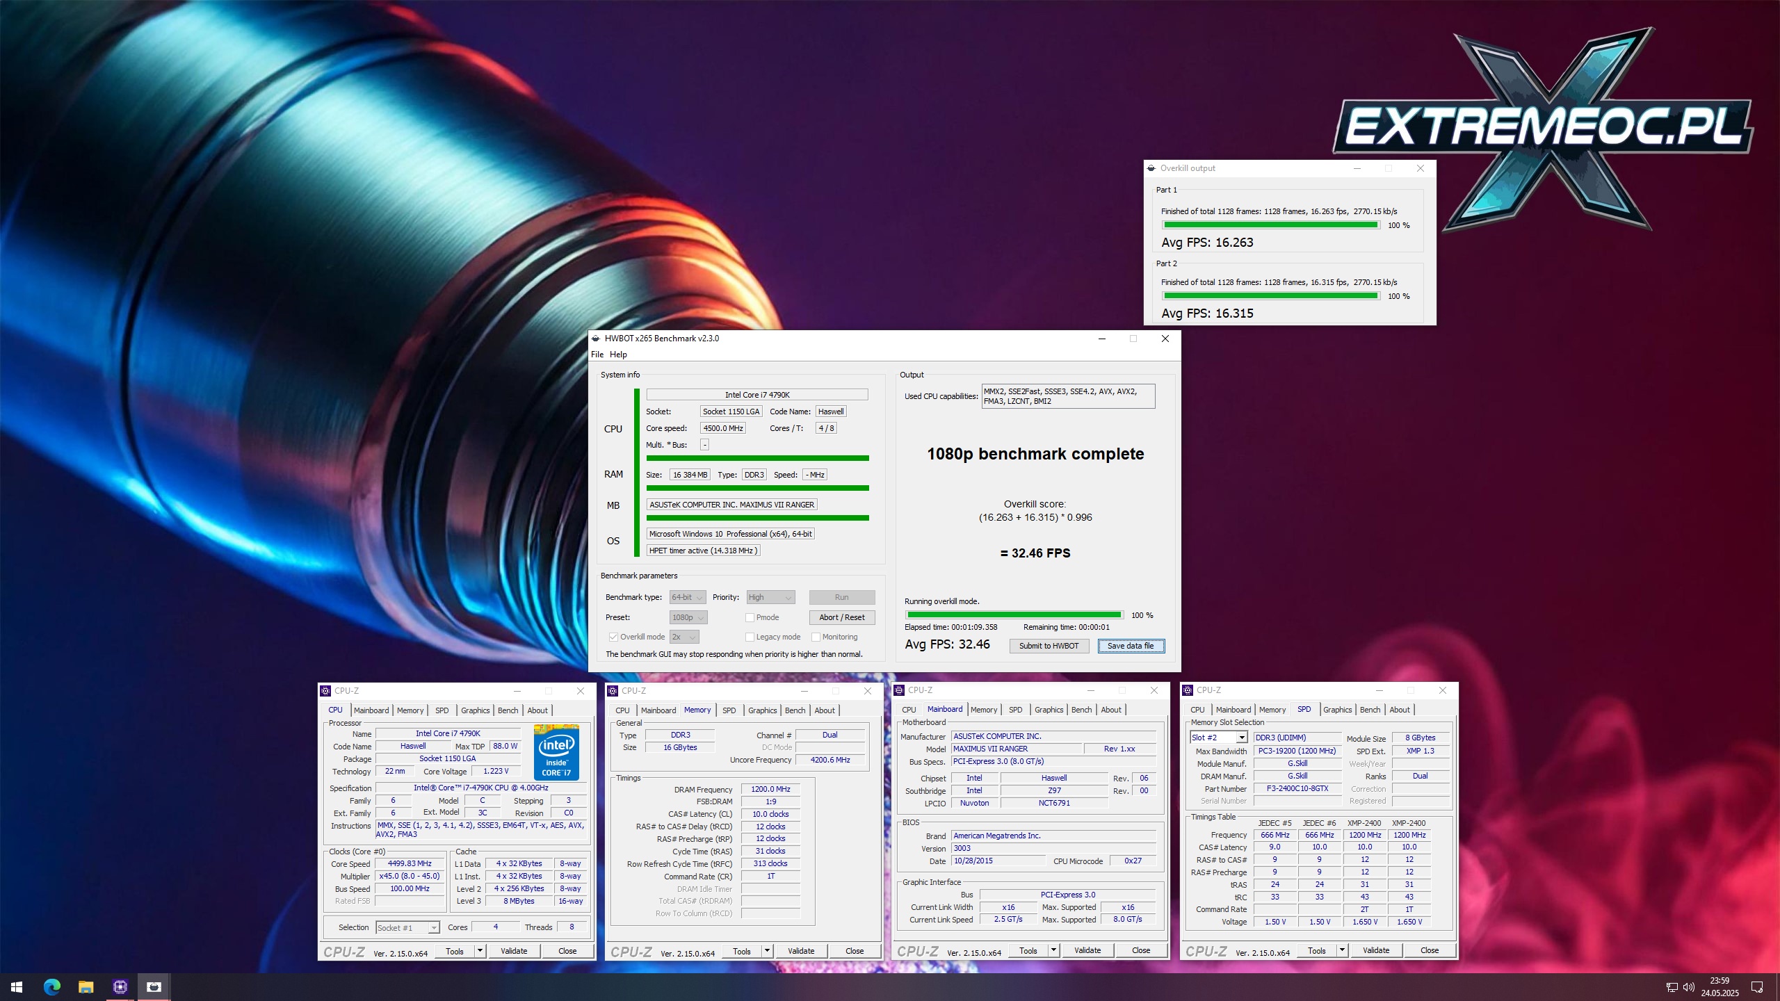Click title icon of CPU-Z CPU window
The image size is (1780, 1001).
325,690
